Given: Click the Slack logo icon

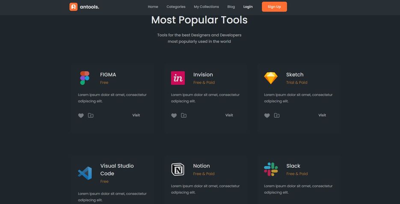Looking at the screenshot, I should click(271, 169).
